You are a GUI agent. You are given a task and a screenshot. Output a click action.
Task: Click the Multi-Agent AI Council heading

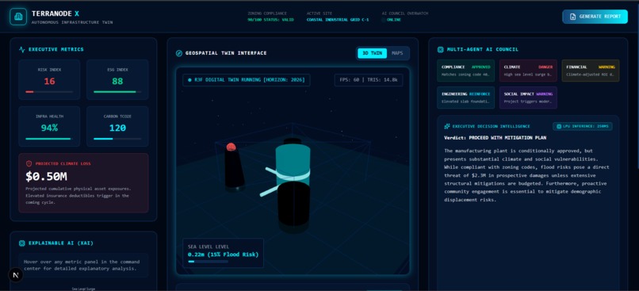point(483,49)
